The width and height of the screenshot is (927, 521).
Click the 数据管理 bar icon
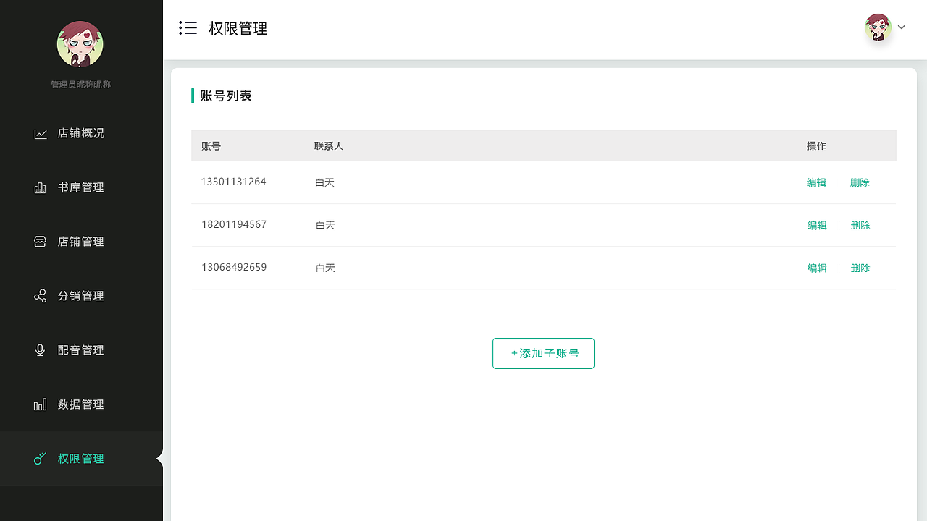tap(41, 404)
